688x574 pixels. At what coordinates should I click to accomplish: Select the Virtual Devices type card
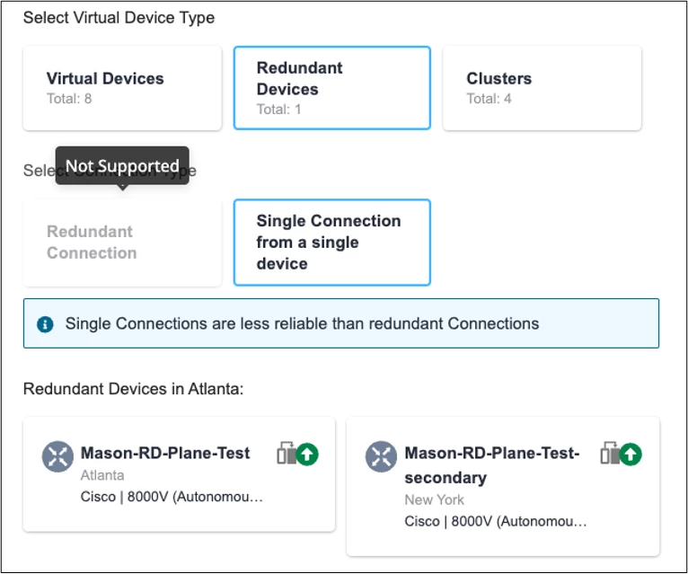[122, 88]
